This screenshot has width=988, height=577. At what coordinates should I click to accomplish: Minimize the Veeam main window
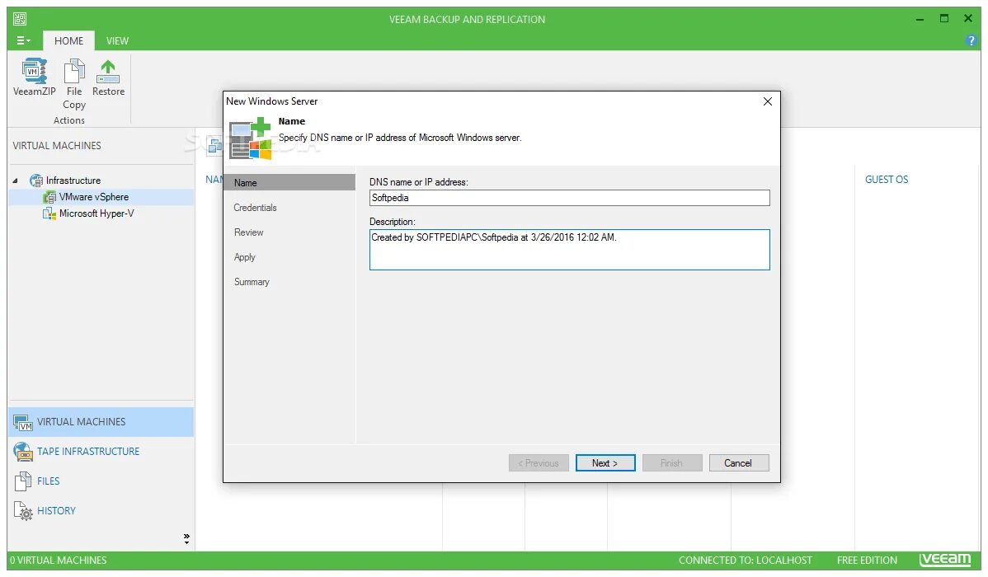(920, 20)
